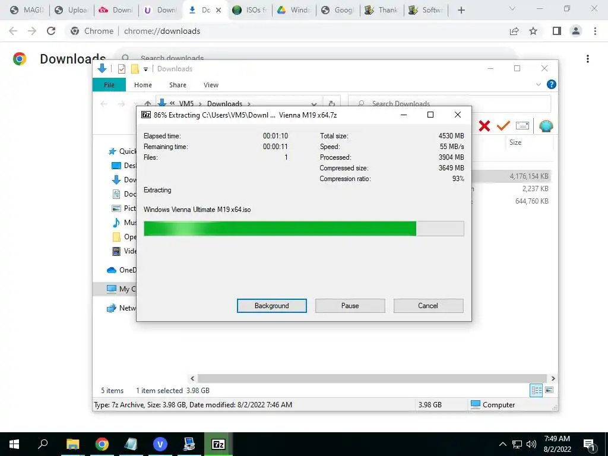Image resolution: width=608 pixels, height=456 pixels.
Task: Expand the Explorer ribbon with chevron
Action: (538, 84)
